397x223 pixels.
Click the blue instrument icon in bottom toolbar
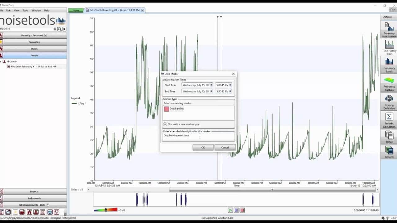point(50,212)
